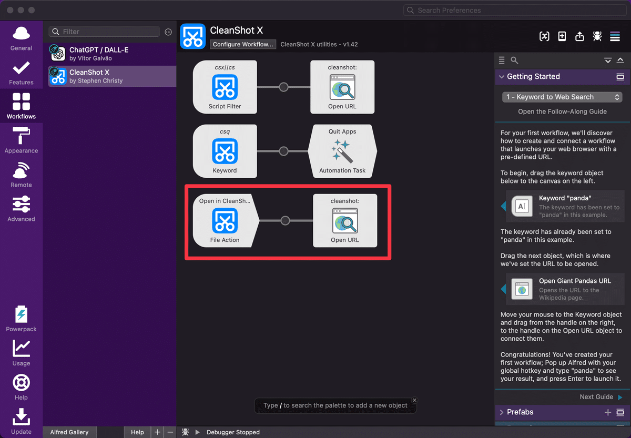Image resolution: width=631 pixels, height=438 pixels.
Task: Select the csq Keyword object
Action: pos(225,151)
